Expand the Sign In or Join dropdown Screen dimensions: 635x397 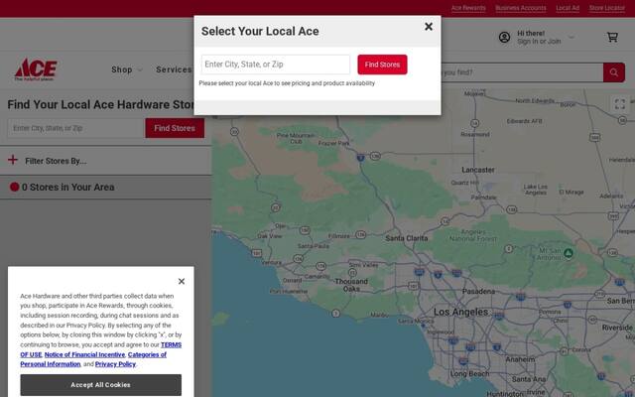(571, 38)
